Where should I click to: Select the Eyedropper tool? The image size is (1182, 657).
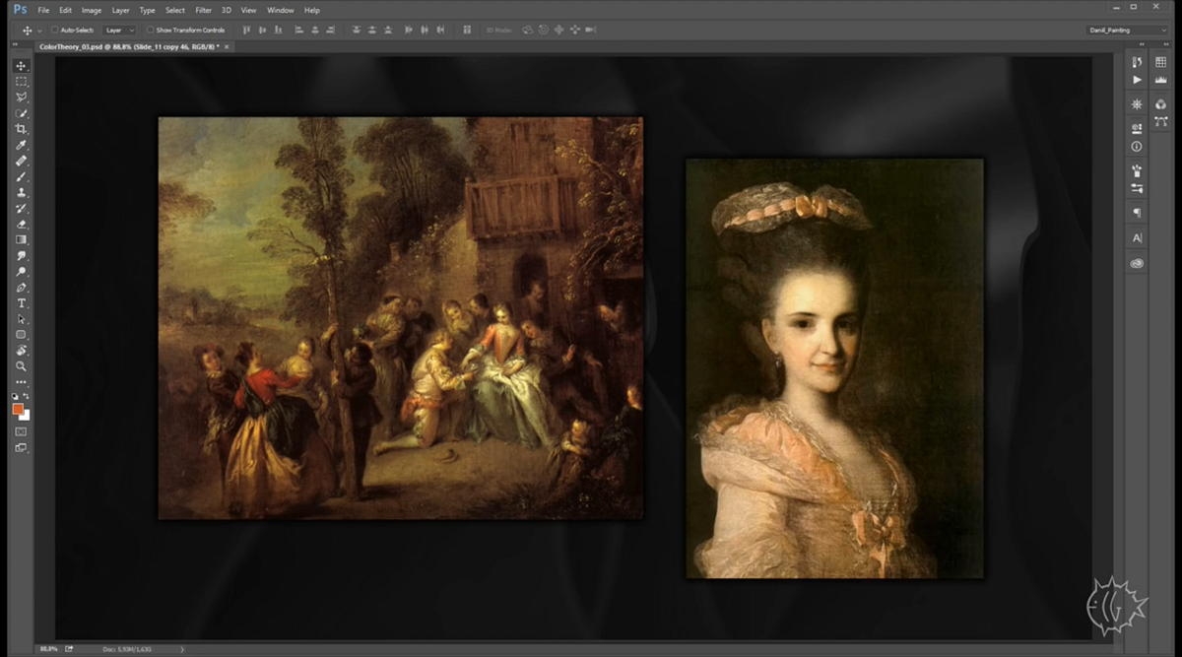click(x=21, y=145)
